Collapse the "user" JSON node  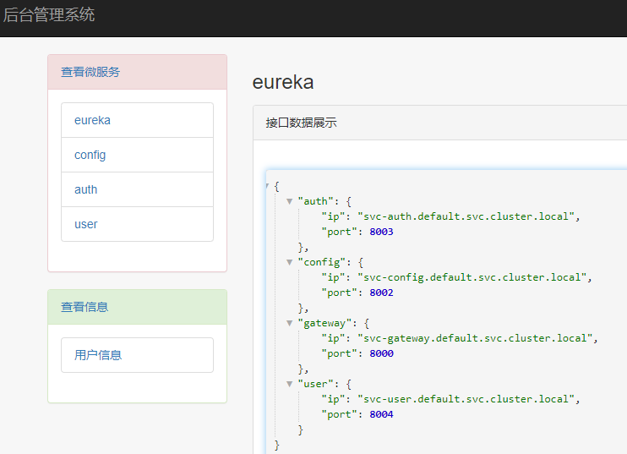[290, 384]
